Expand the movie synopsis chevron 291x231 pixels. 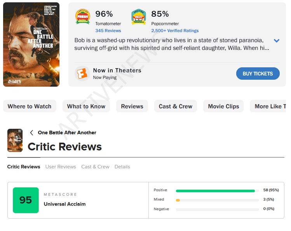pos(277,41)
